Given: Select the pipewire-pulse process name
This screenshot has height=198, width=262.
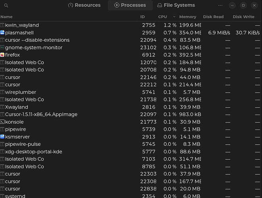Looking at the screenshot, I should [23, 144].
